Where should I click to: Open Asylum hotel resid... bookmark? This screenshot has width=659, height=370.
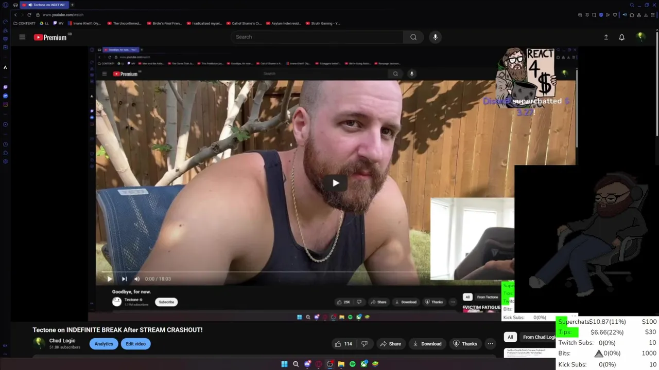(283, 23)
